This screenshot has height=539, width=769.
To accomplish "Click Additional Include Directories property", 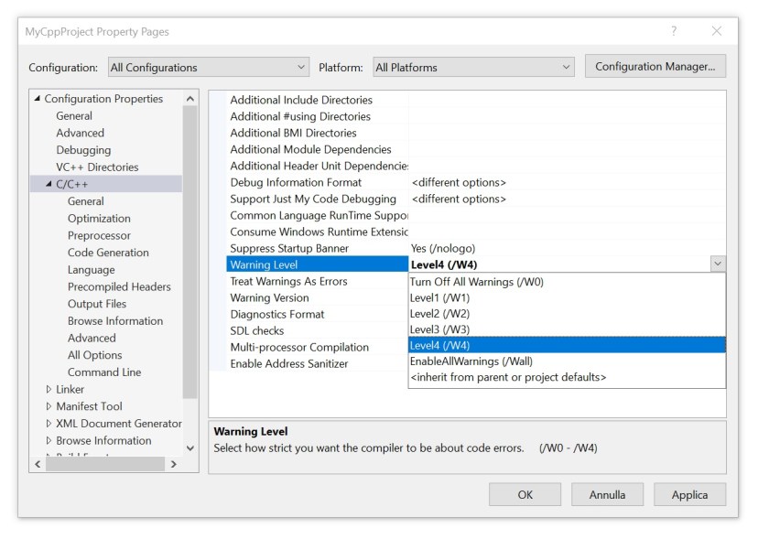I will click(301, 100).
